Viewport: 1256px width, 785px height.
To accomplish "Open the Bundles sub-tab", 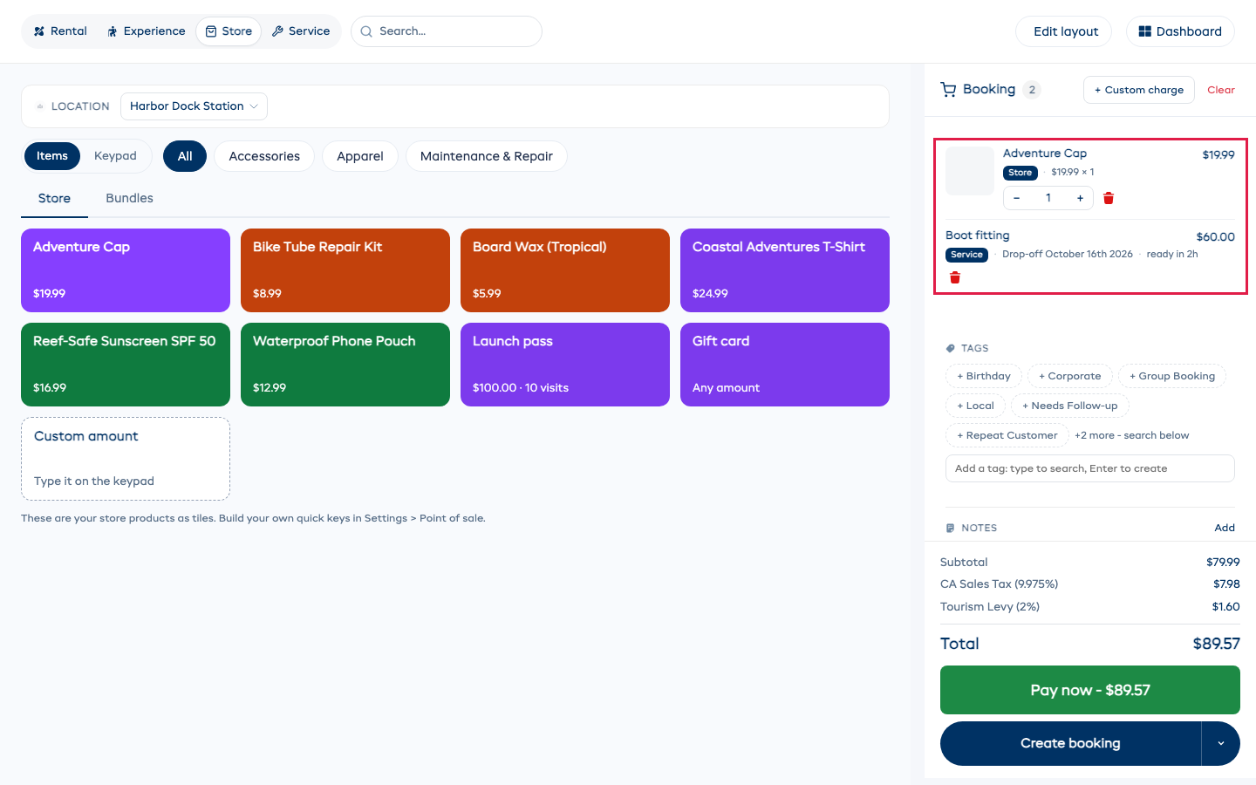I will (129, 198).
